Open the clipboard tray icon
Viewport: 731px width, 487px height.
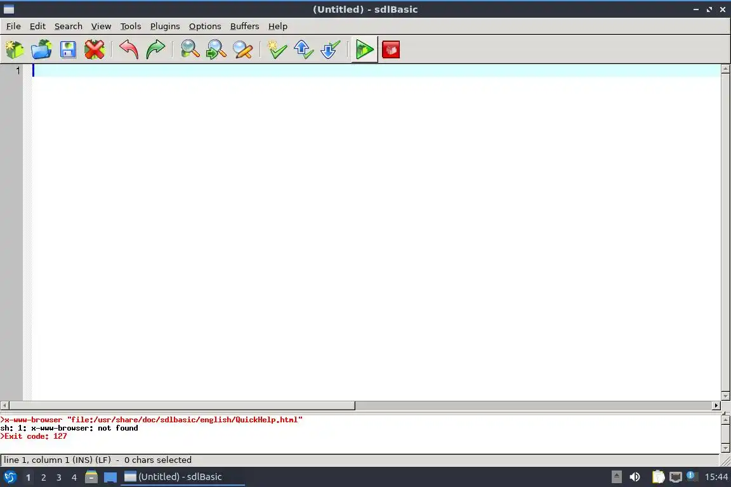(x=658, y=477)
